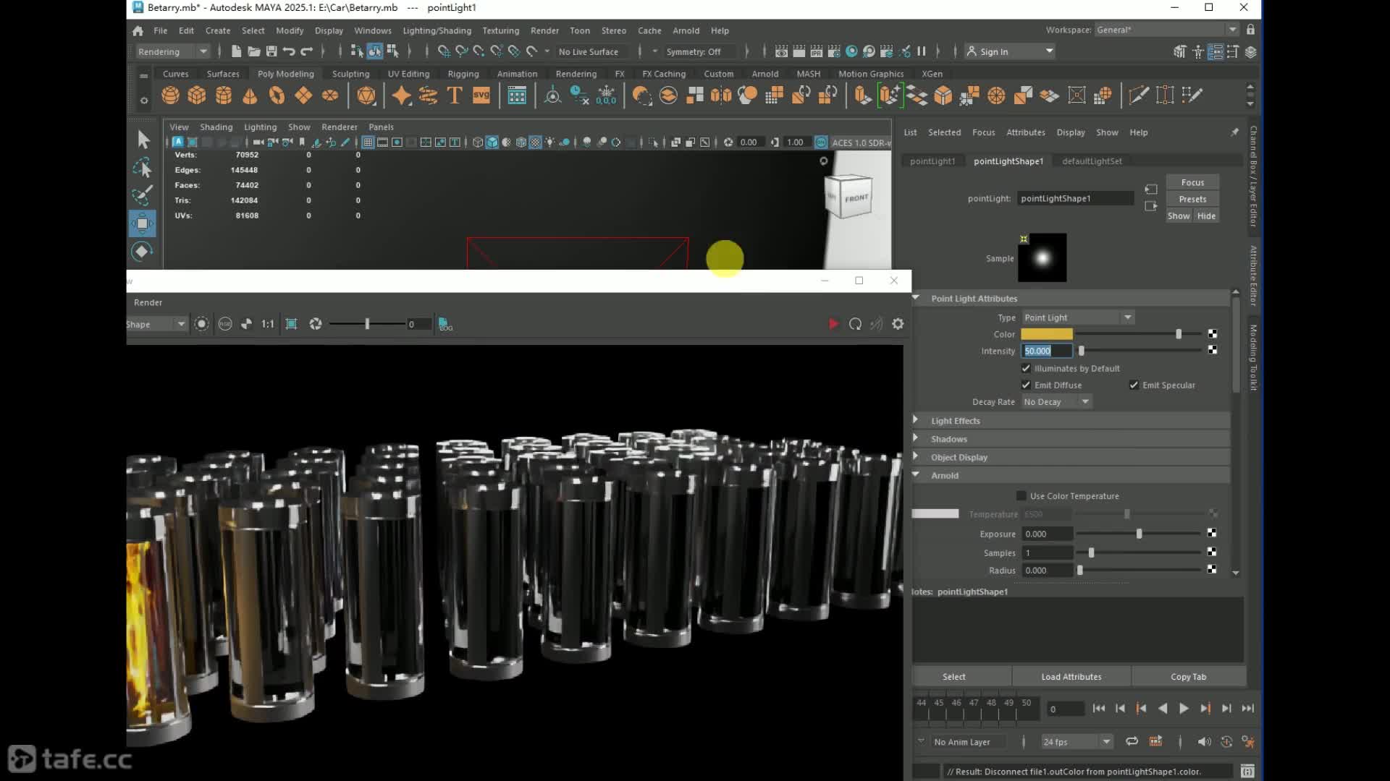
Task: Click the polygon sphere shelf icon
Action: point(170,95)
